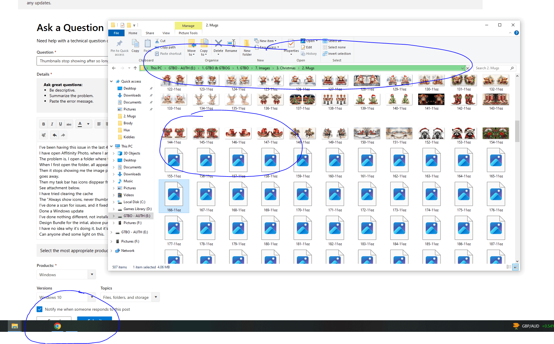Screen dimensions: 554x344
Task: Click the Strikethrough formatting button
Action: [69, 124]
